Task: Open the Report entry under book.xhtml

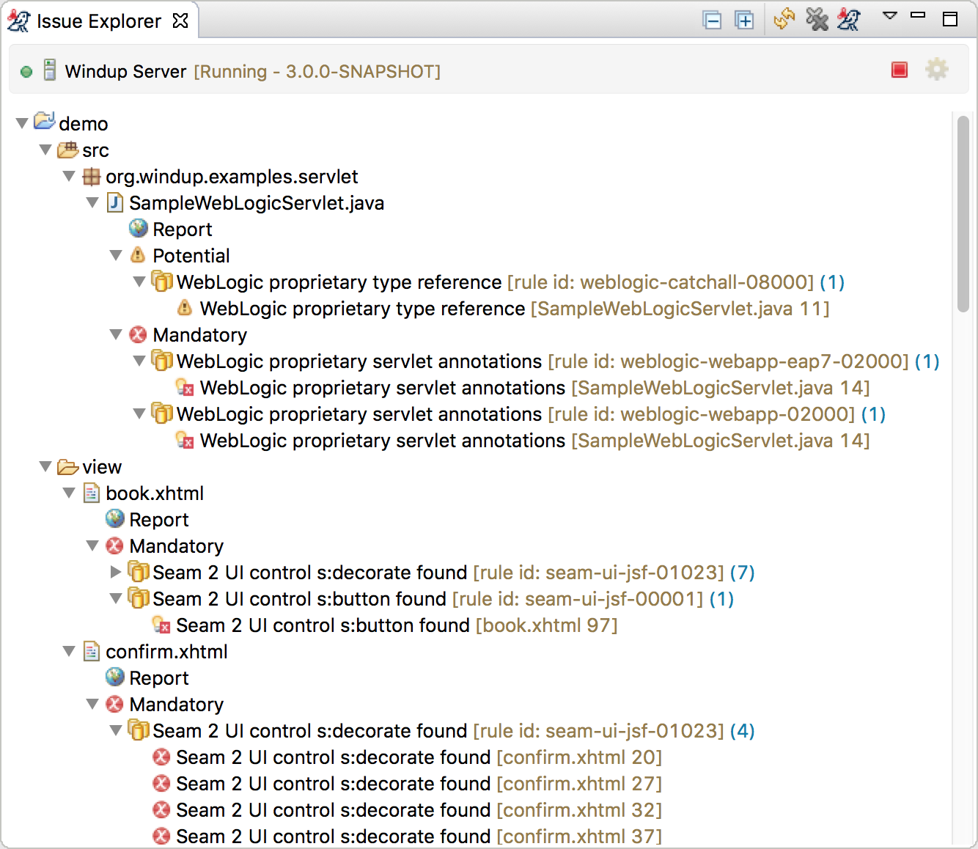Action: pyautogui.click(x=158, y=520)
